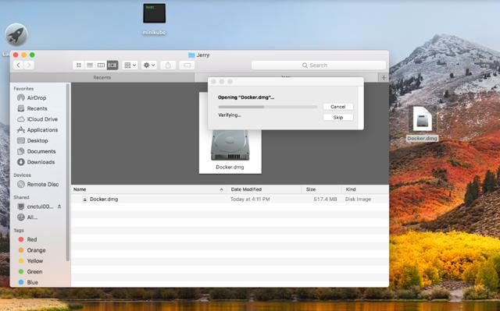This screenshot has width=500, height=311.
Task: Go back in Finder navigation
Action: (x=19, y=65)
